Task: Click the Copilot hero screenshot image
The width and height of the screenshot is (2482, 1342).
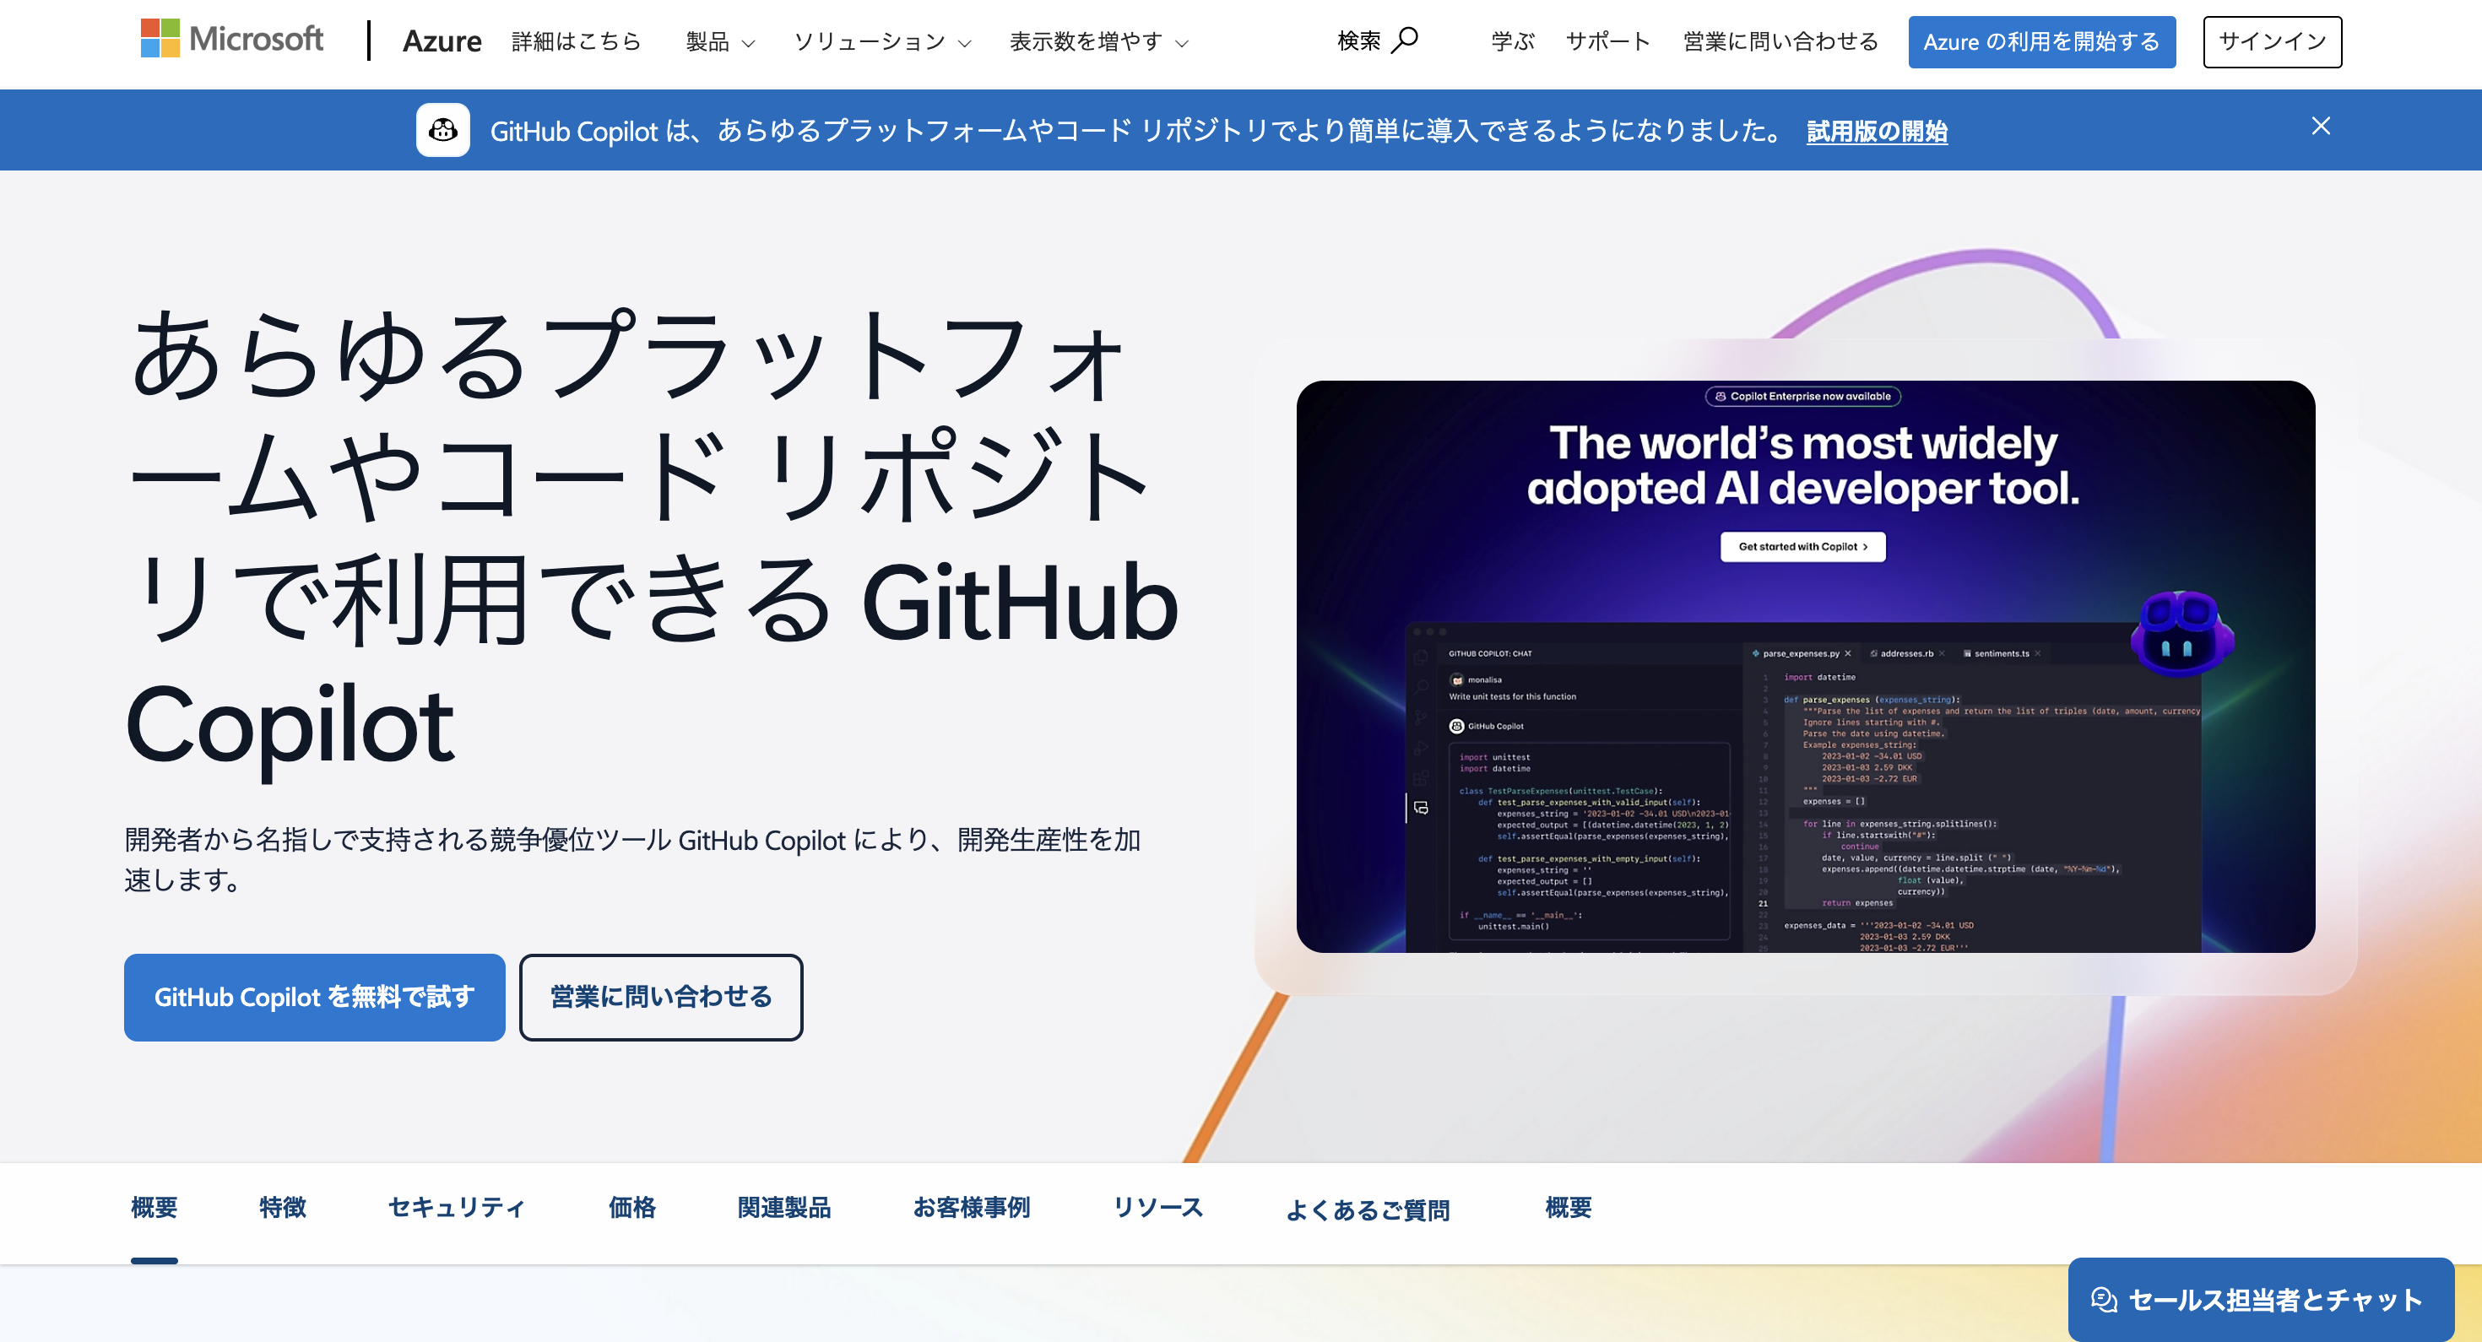Action: pyautogui.click(x=1806, y=667)
